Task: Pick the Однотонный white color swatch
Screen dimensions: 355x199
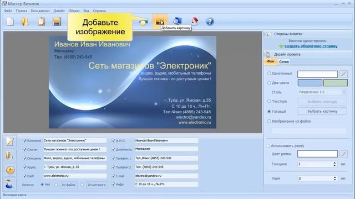Action: (317, 74)
